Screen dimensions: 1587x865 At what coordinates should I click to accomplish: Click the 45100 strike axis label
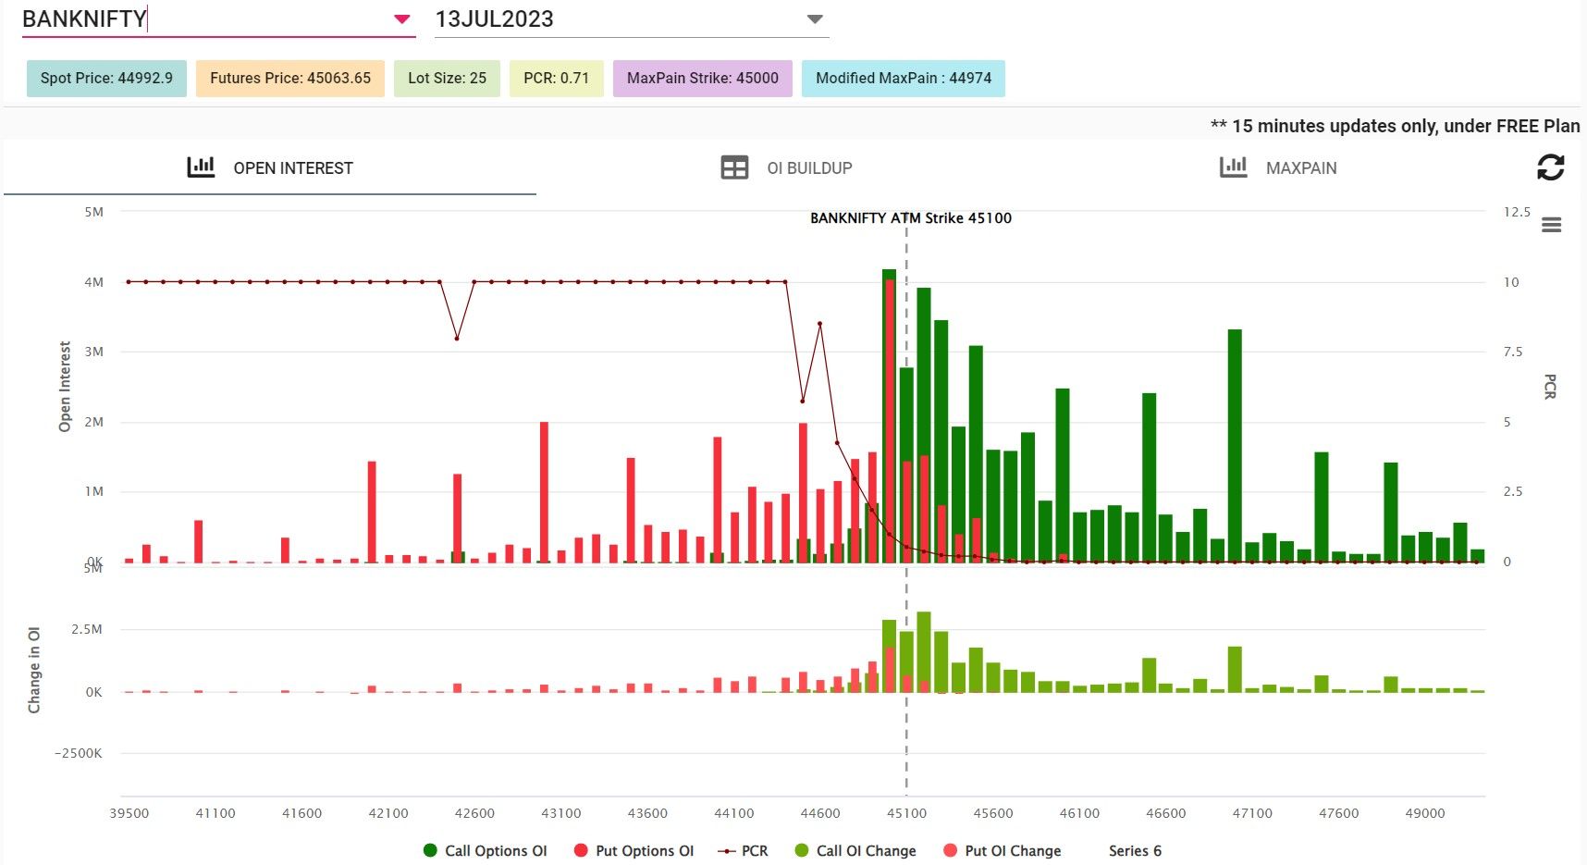(906, 813)
